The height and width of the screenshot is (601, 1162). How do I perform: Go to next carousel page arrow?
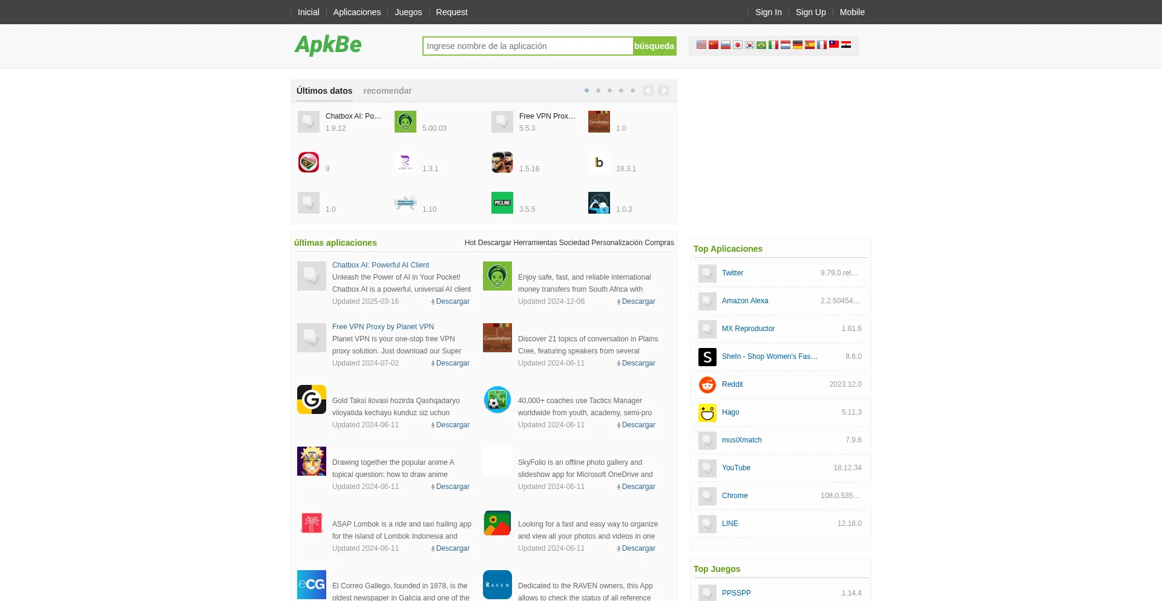point(663,91)
